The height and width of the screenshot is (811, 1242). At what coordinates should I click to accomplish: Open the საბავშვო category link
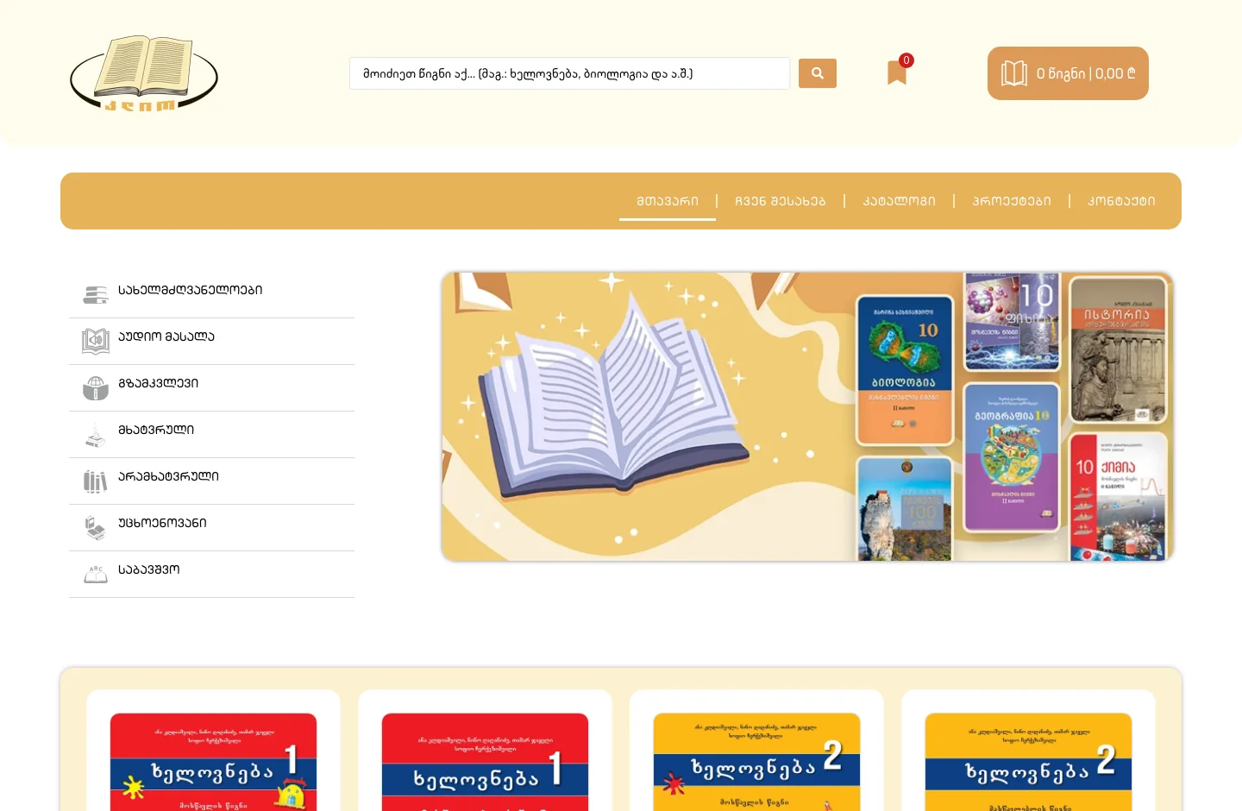(x=149, y=569)
